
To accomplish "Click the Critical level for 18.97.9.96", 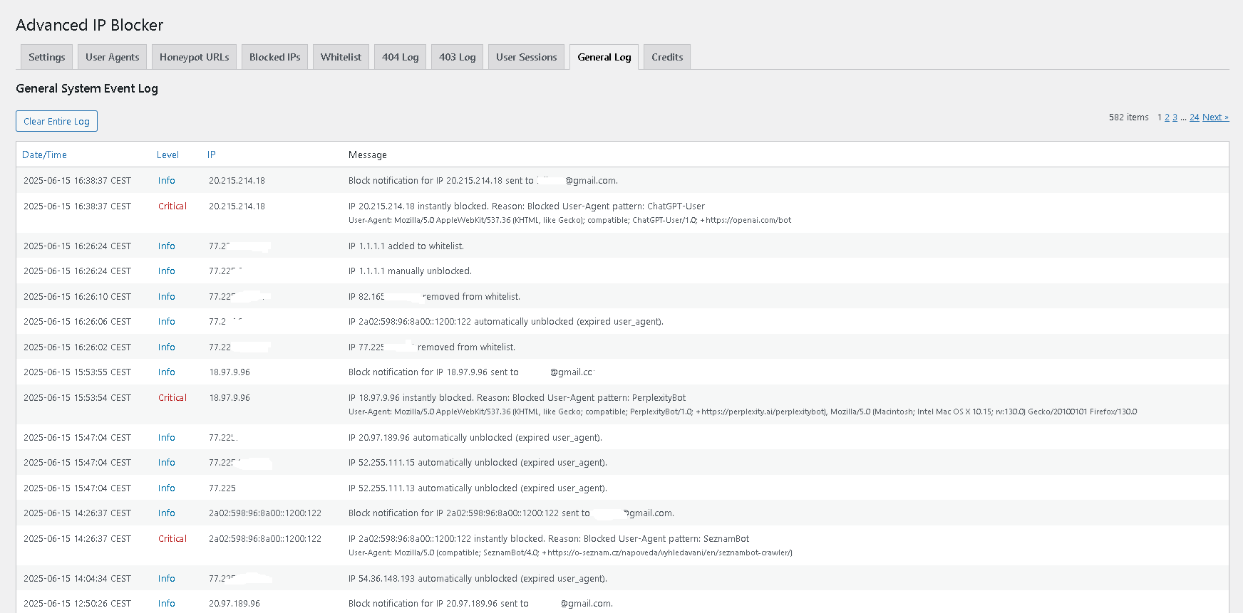I will pos(172,398).
